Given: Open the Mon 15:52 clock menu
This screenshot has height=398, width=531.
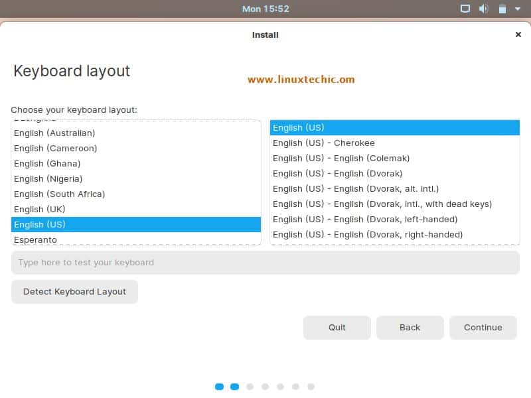Looking at the screenshot, I should pos(265,9).
